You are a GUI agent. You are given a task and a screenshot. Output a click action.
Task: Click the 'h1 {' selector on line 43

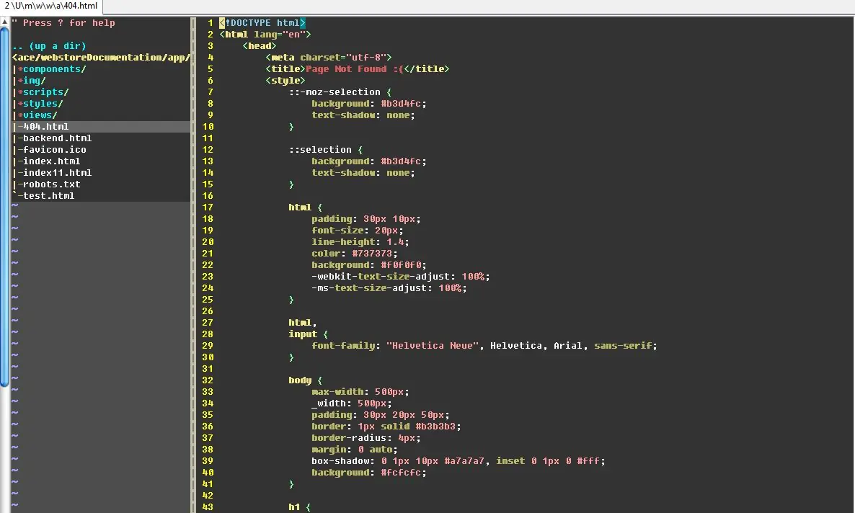pyautogui.click(x=300, y=507)
